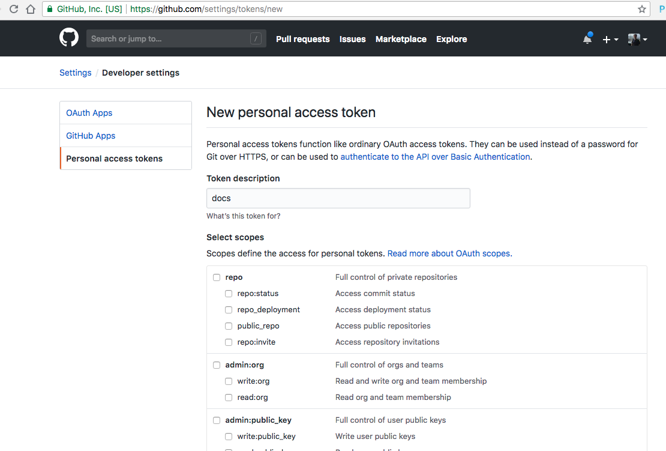Viewport: 666px width, 451px height.
Task: Select the read:org checkbox
Action: point(229,398)
